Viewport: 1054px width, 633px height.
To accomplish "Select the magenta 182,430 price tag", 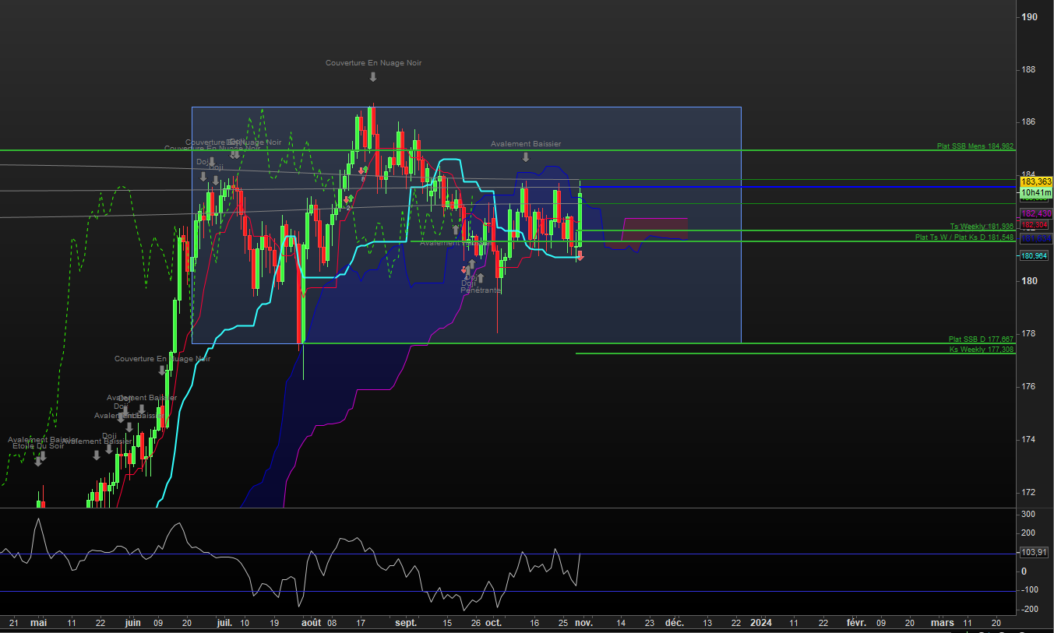I will pos(1036,213).
